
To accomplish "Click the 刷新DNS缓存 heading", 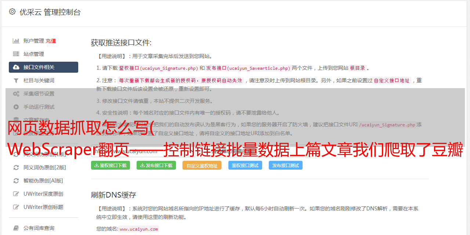I will click(x=113, y=195).
